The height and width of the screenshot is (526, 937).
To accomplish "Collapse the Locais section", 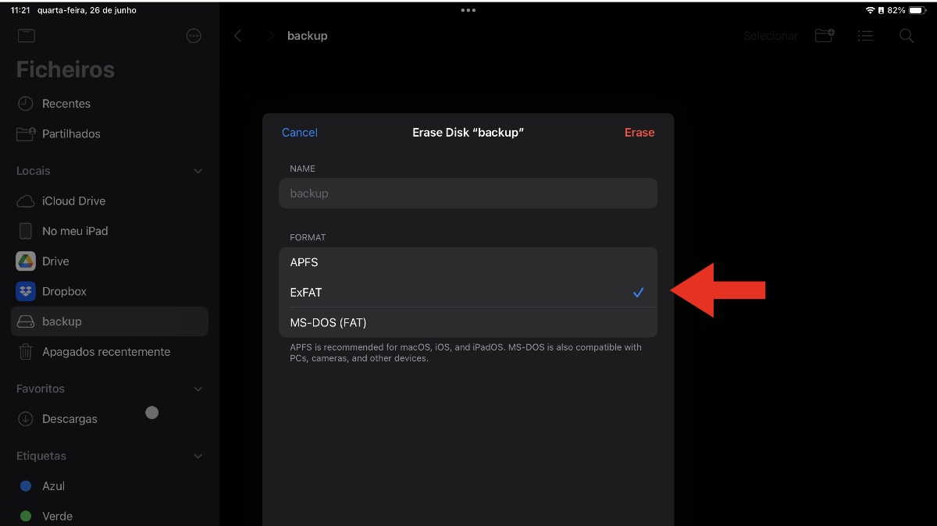I will point(198,171).
